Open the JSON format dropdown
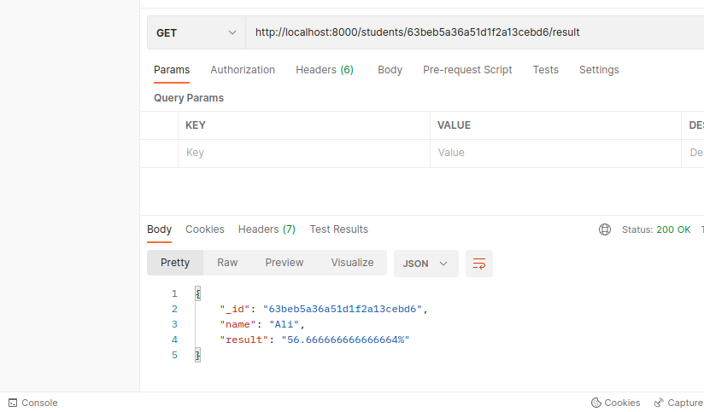704x412 pixels. (x=425, y=264)
